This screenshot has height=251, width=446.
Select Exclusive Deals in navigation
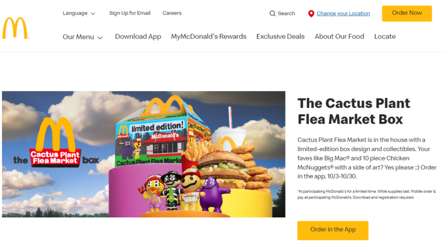280,37
